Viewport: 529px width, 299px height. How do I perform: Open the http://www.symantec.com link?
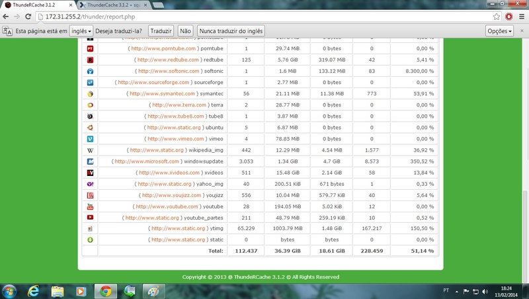click(162, 94)
